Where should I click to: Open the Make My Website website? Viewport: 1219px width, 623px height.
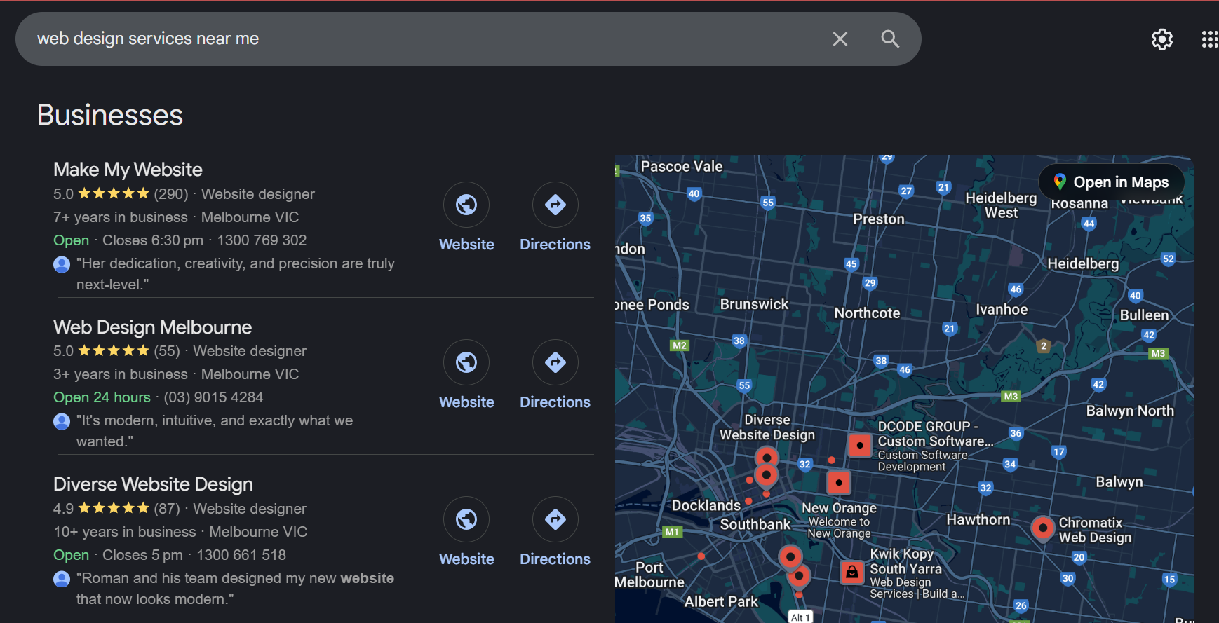tap(466, 205)
